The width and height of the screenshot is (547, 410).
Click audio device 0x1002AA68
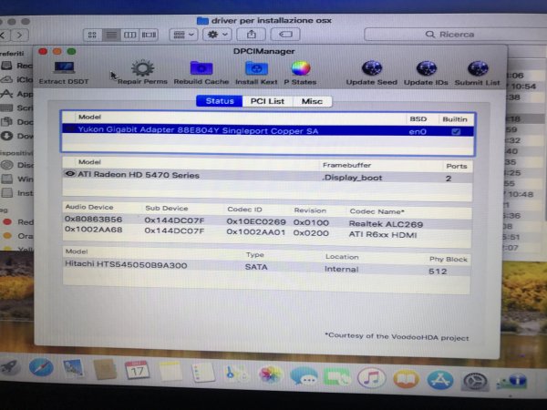pyautogui.click(x=94, y=229)
